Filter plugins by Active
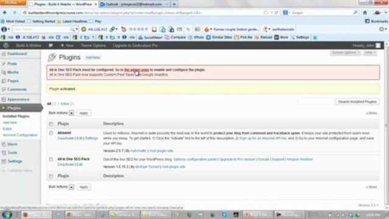This screenshot has height=219, width=389. point(65,103)
